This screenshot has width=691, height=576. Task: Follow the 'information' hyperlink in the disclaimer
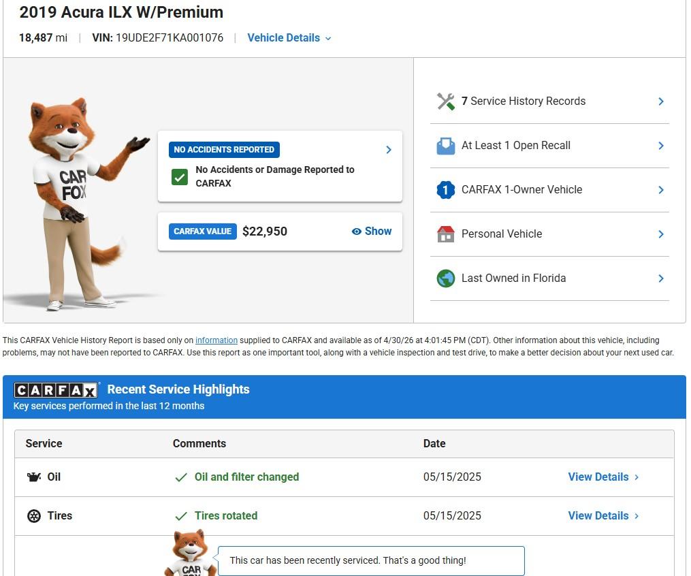tap(216, 340)
